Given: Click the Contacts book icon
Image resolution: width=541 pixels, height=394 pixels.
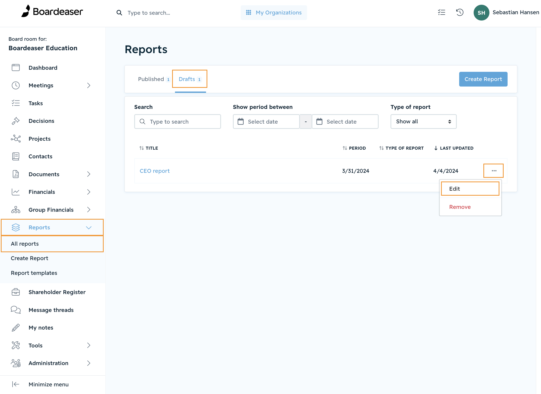Looking at the screenshot, I should pyautogui.click(x=16, y=156).
